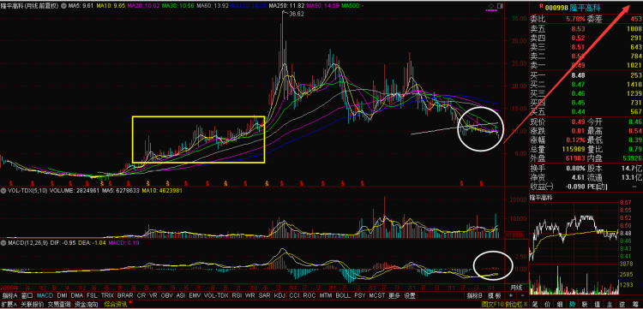
Task: Toggle the 侧边栏 sidebar button
Action: tap(516, 305)
